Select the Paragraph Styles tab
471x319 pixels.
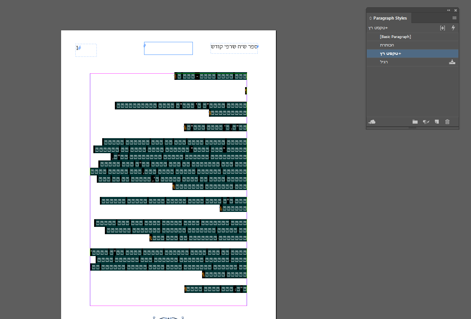[390, 18]
